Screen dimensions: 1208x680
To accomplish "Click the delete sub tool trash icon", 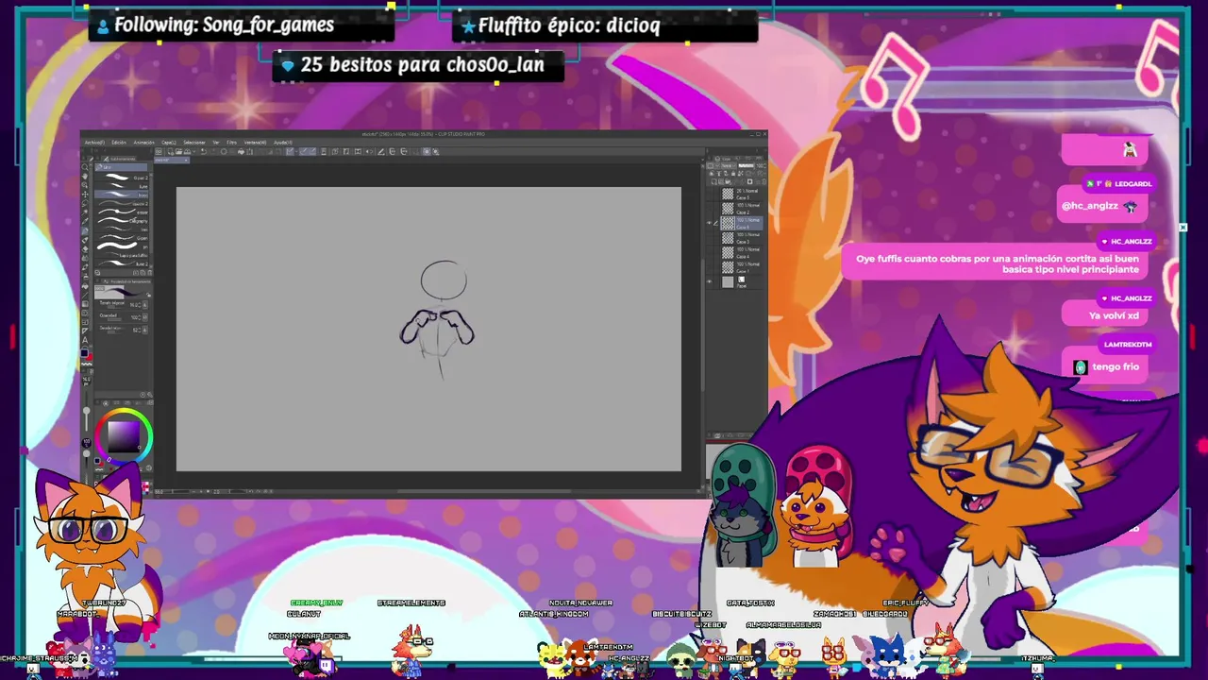I will 150,273.
